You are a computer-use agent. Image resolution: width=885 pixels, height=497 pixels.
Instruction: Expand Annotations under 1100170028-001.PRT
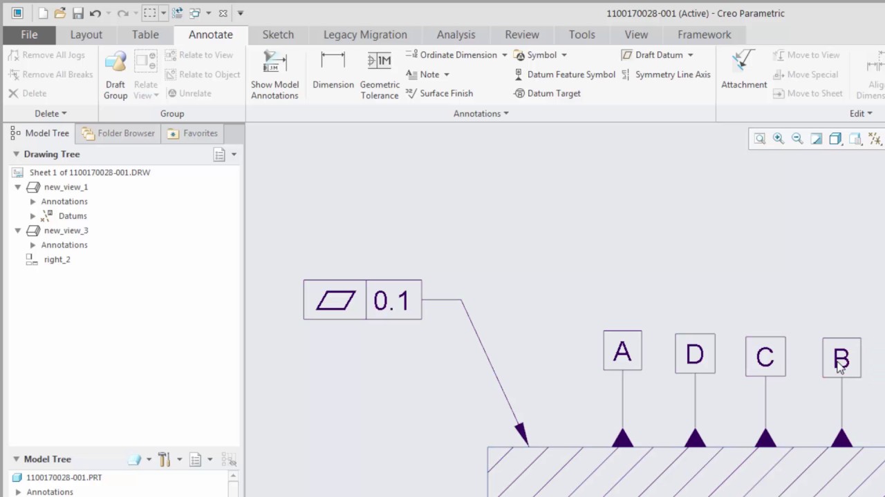click(x=18, y=492)
